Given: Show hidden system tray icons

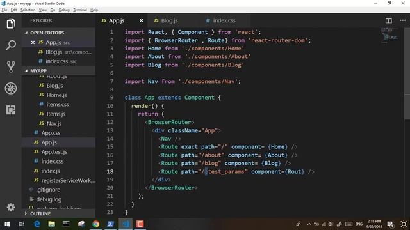Looking at the screenshot, I should 309,224.
